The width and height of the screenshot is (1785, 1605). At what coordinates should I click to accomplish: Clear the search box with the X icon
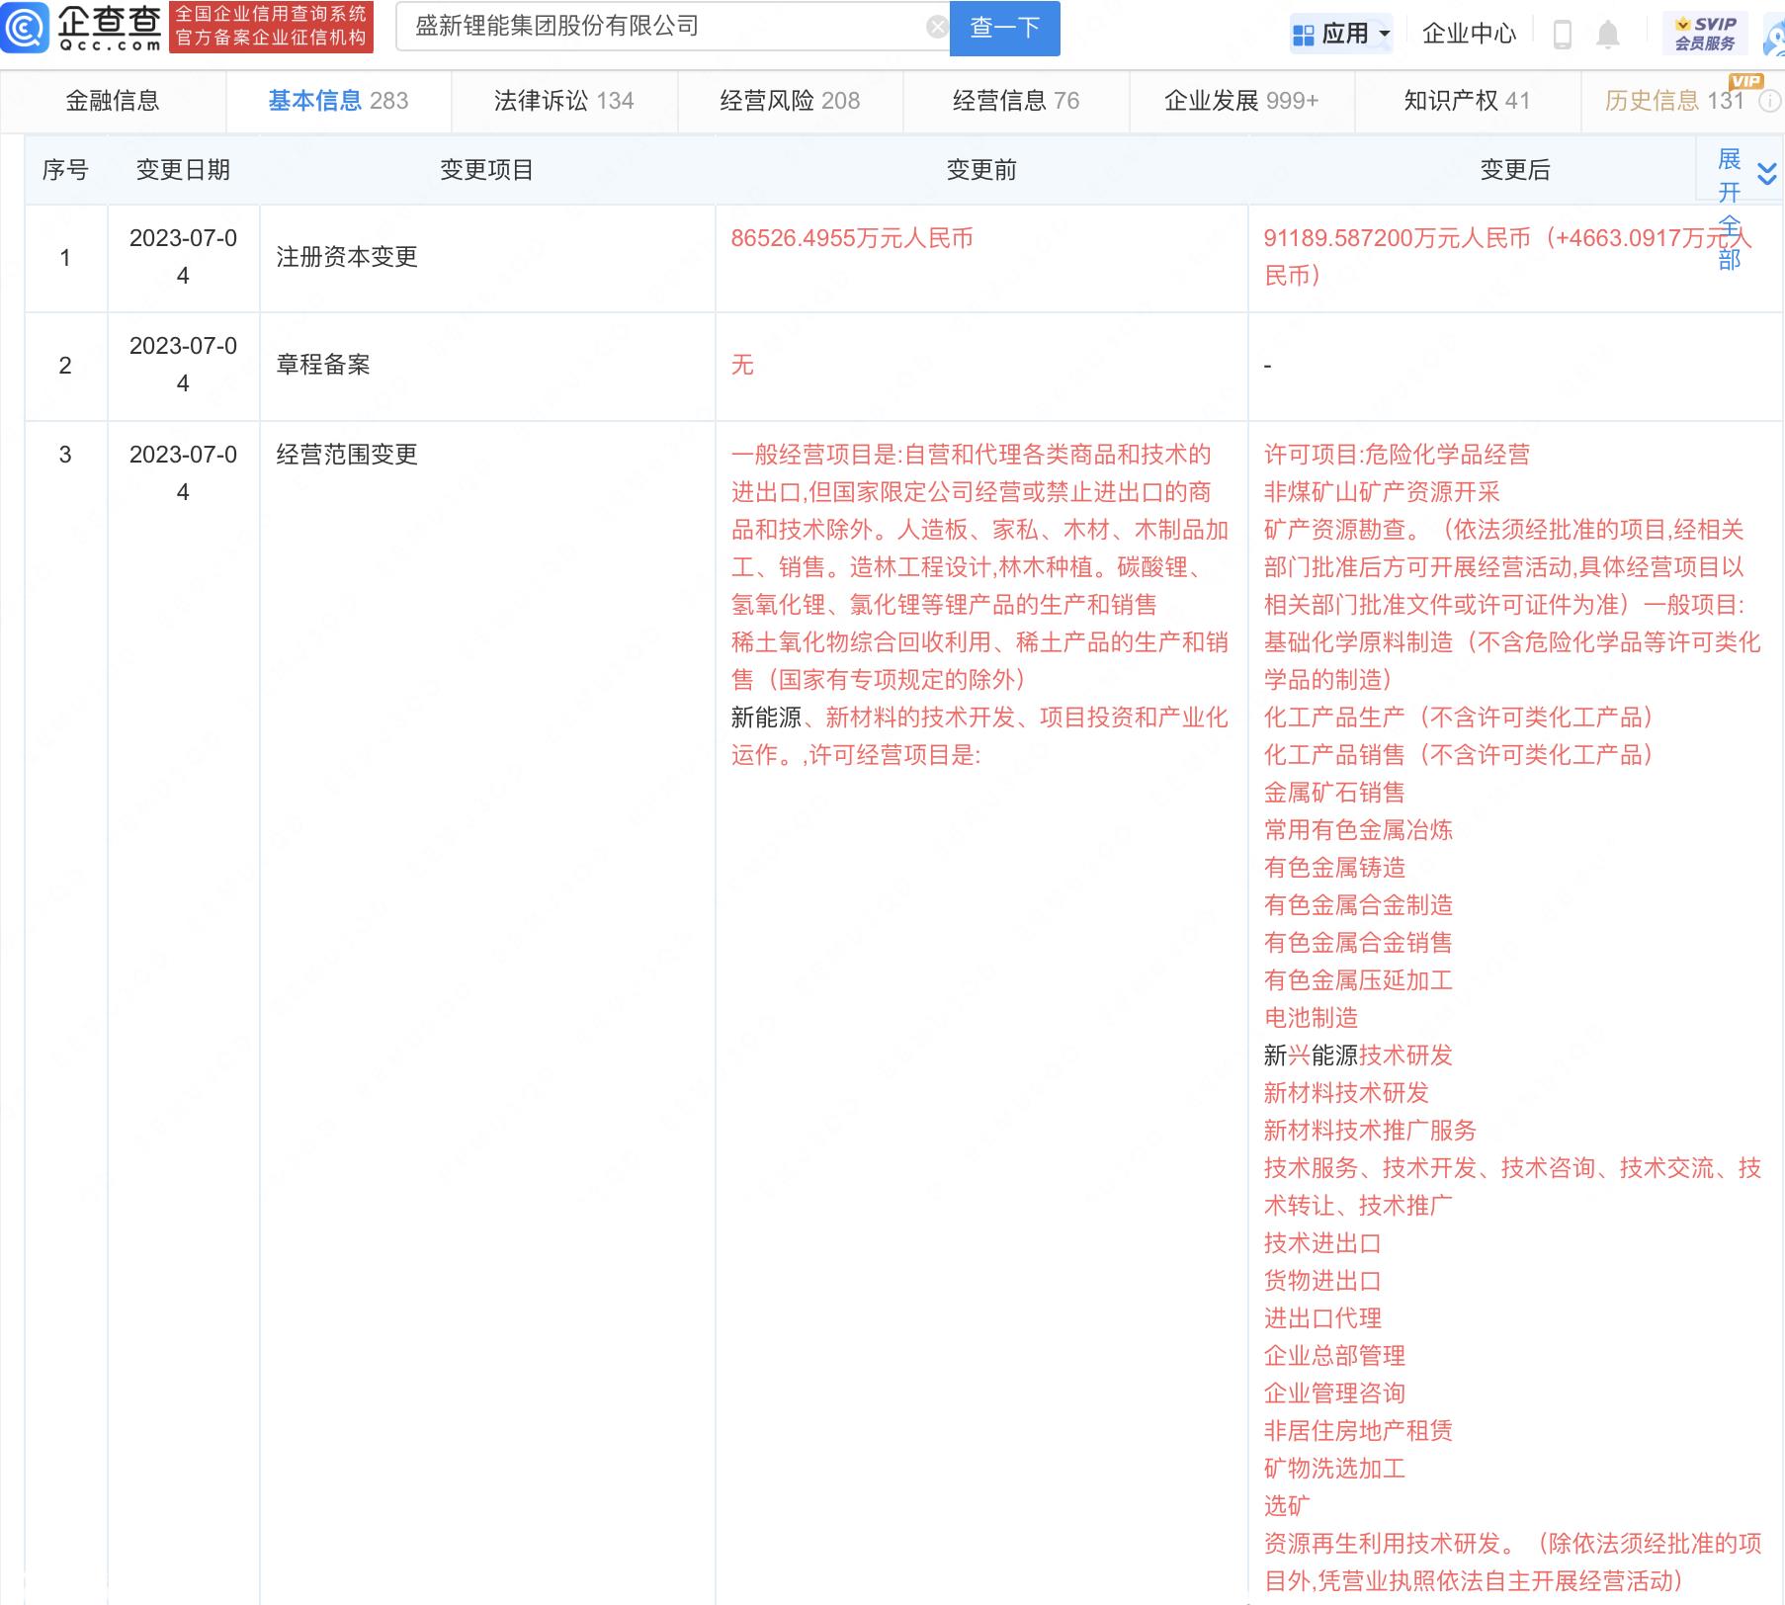[x=936, y=28]
